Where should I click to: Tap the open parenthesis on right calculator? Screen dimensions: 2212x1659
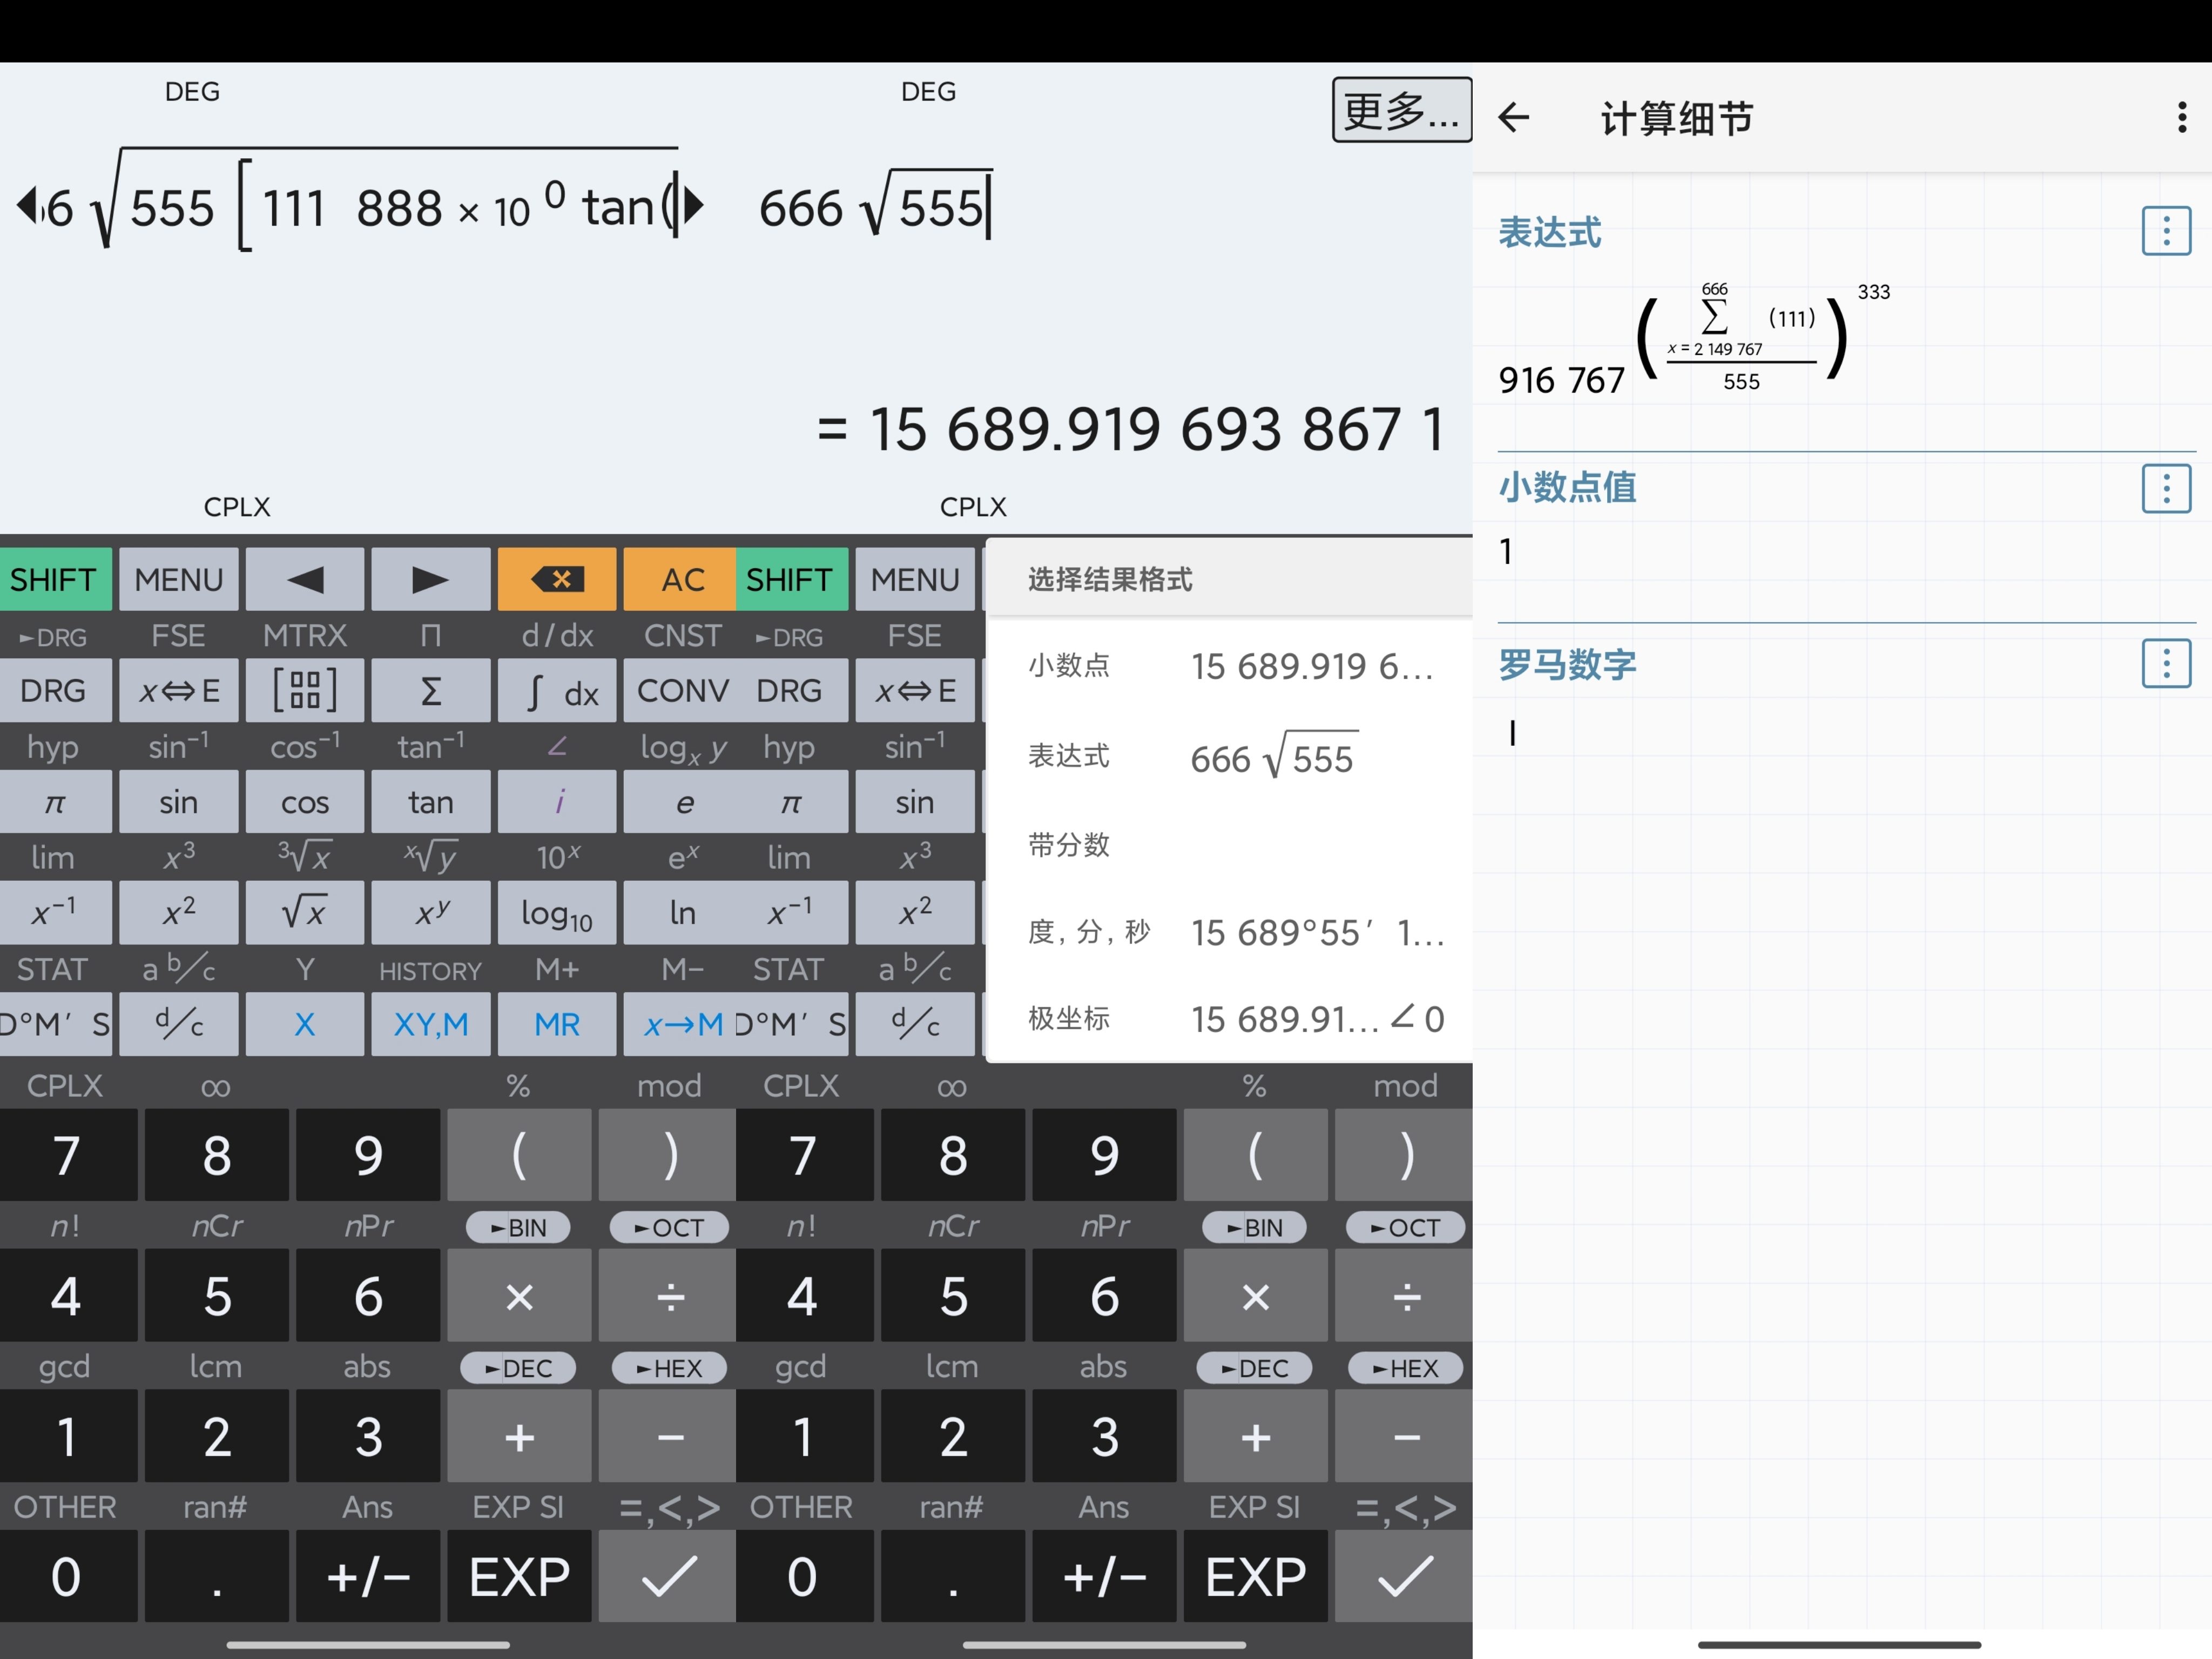(1255, 1154)
